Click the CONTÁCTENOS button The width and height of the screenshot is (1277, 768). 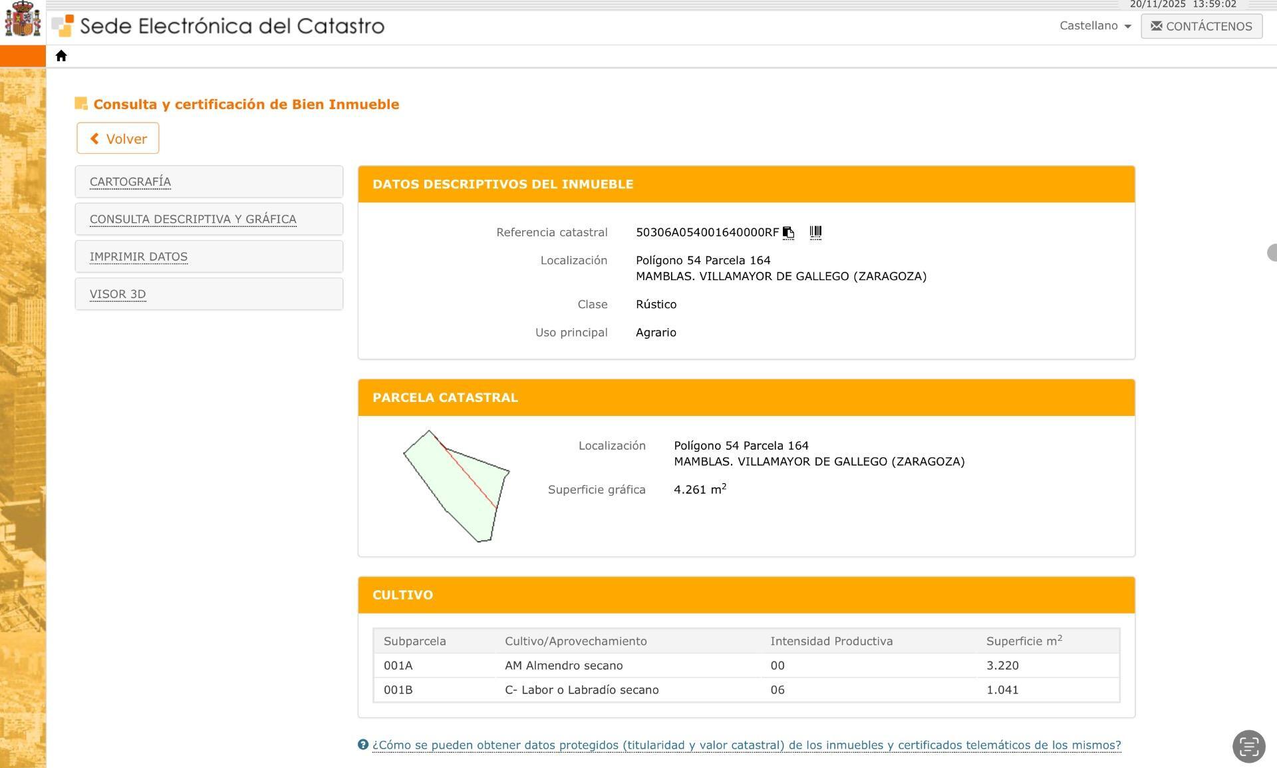[1201, 26]
